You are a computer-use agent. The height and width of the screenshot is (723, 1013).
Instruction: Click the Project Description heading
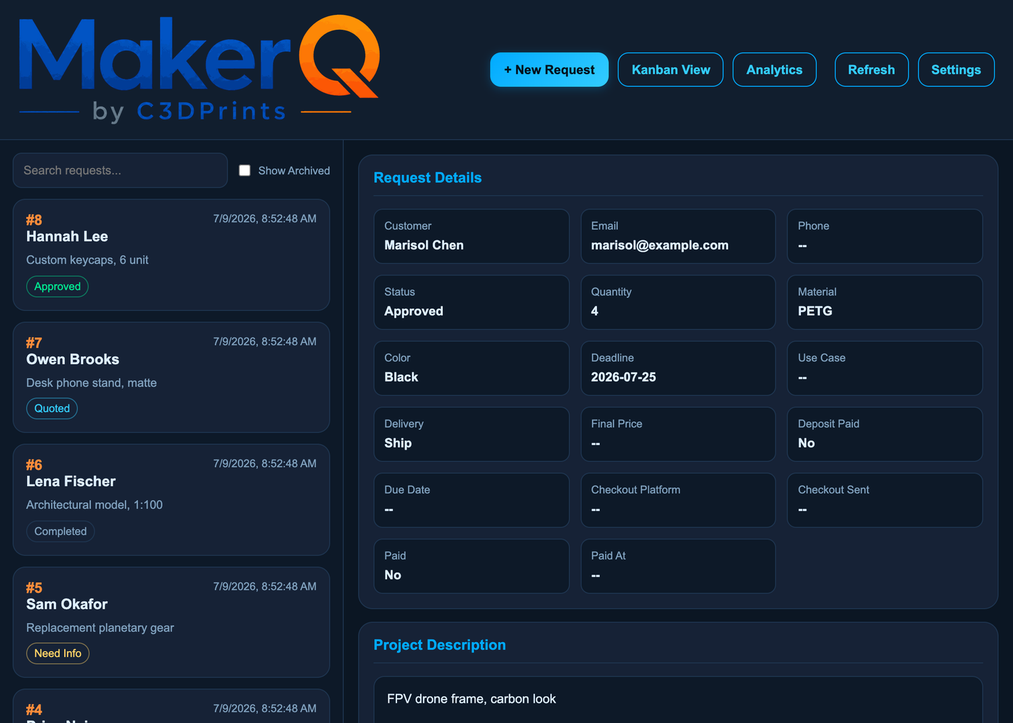[440, 645]
